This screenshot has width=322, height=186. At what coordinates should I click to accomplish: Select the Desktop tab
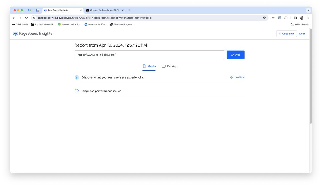tap(169, 67)
